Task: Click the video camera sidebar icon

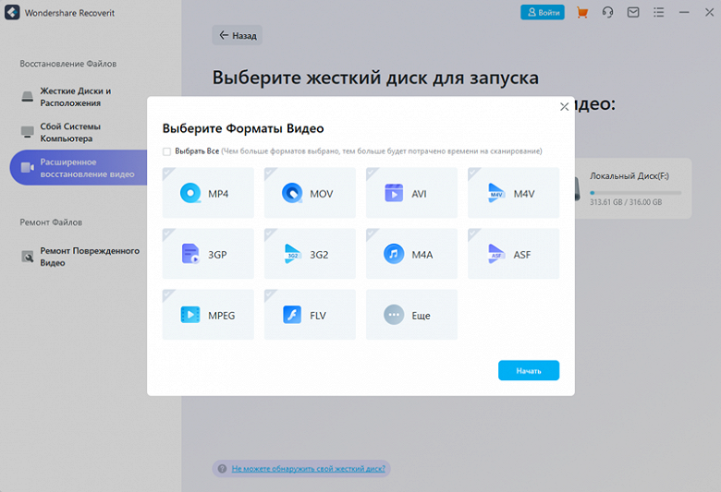Action: point(28,167)
